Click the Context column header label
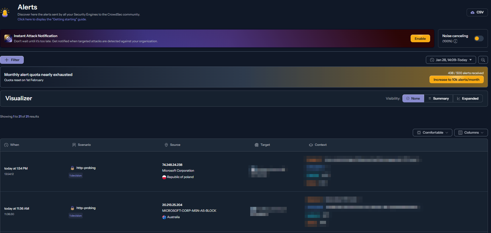The height and width of the screenshot is (233, 491). pos(321,145)
